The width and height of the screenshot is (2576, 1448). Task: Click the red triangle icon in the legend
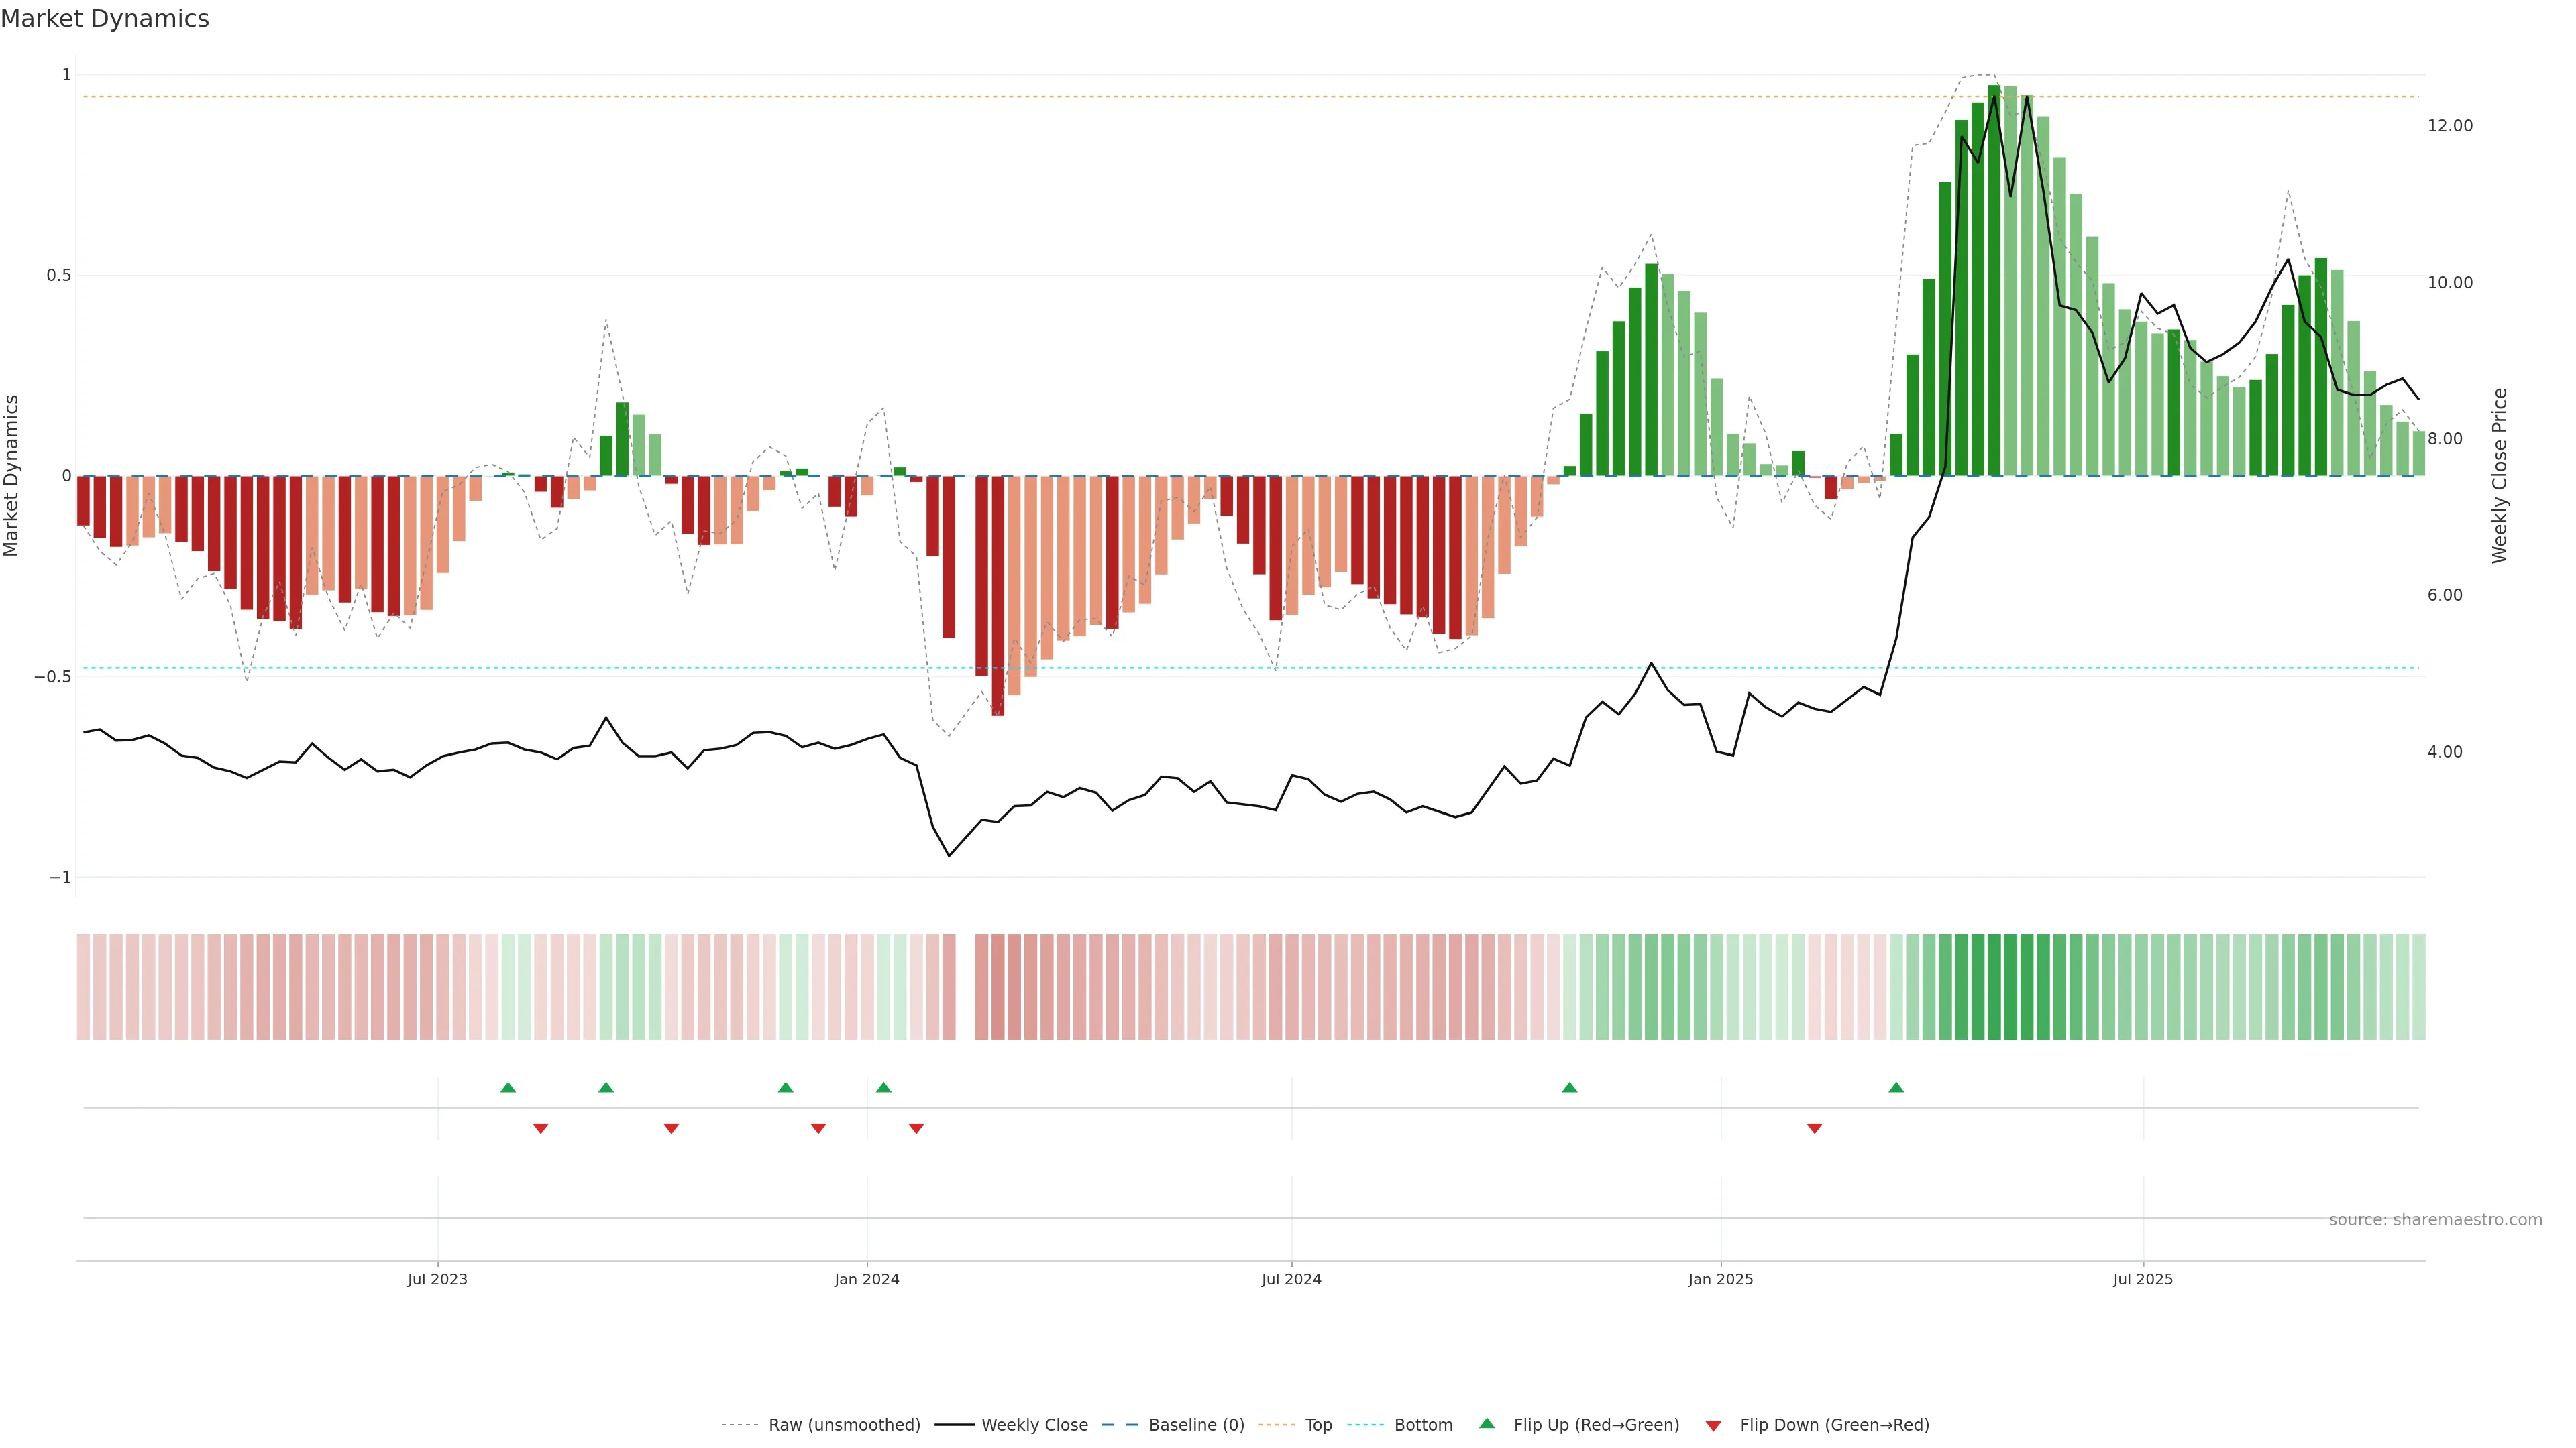pos(1713,1425)
